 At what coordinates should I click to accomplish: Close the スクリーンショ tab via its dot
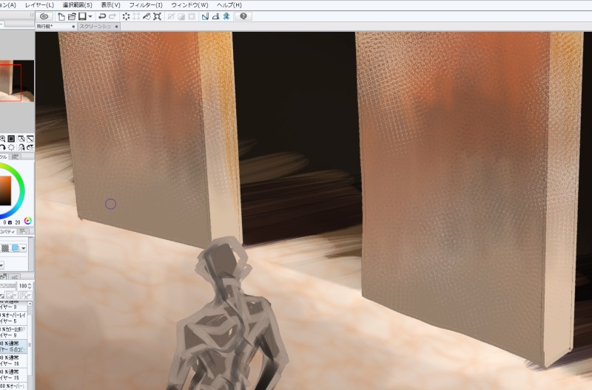click(116, 27)
